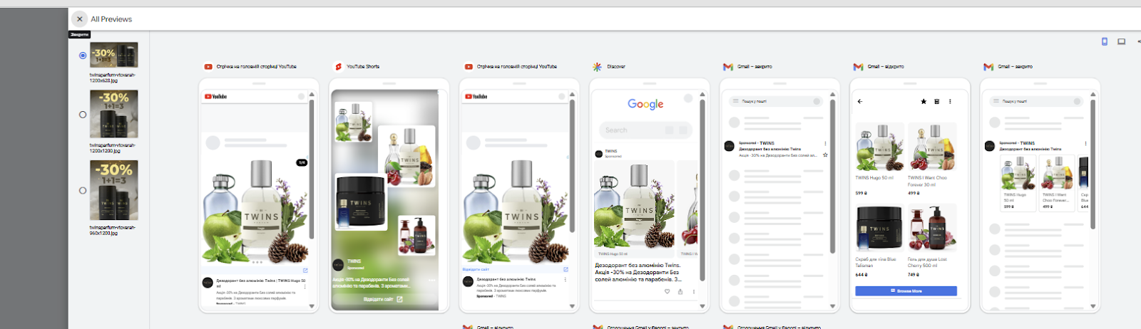1141x329 pixels.
Task: Click the 'Gmail – відкрито' preview label
Action: [885, 67]
